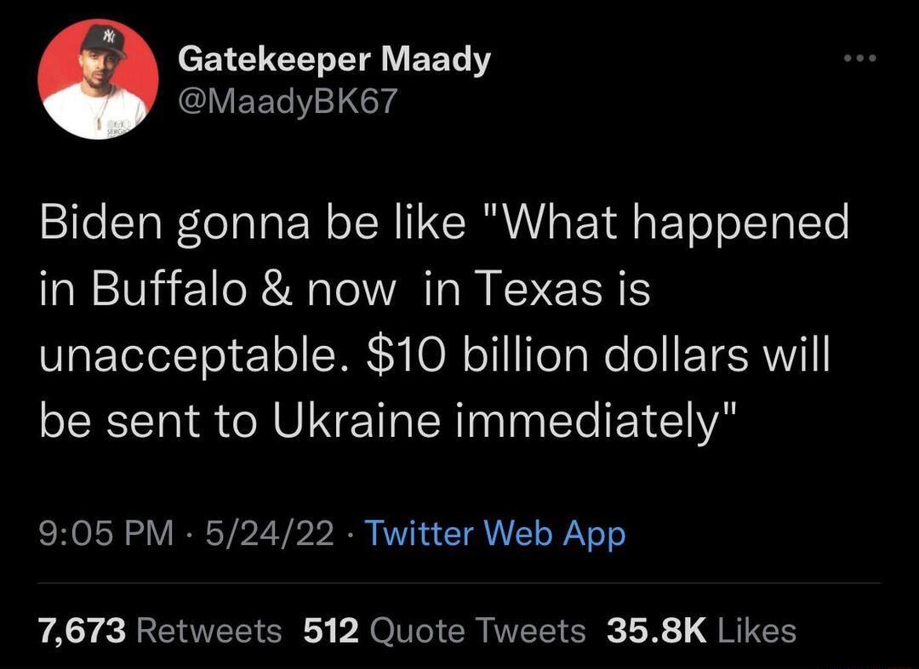This screenshot has height=669, width=919.
Task: Click the 512 quote count number
Action: pyautogui.click(x=331, y=631)
